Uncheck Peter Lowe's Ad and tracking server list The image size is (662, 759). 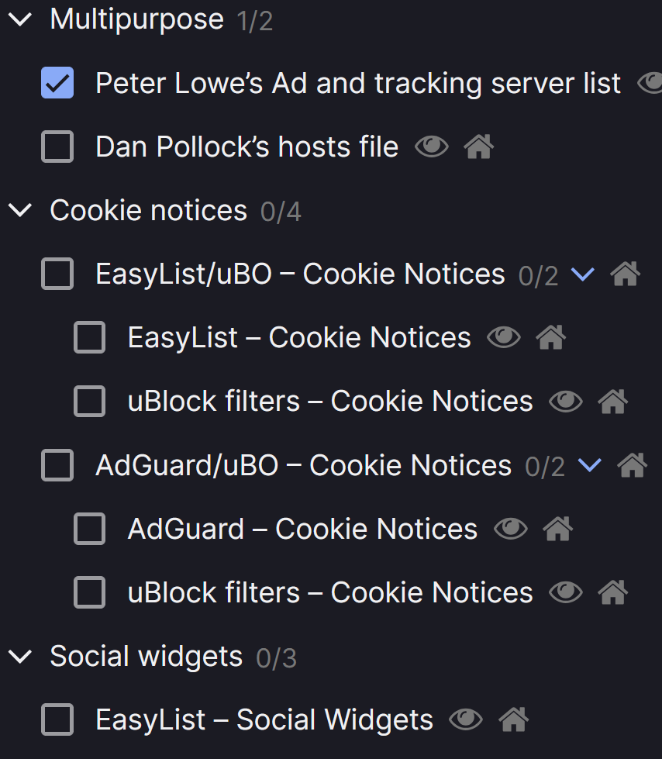point(57,82)
